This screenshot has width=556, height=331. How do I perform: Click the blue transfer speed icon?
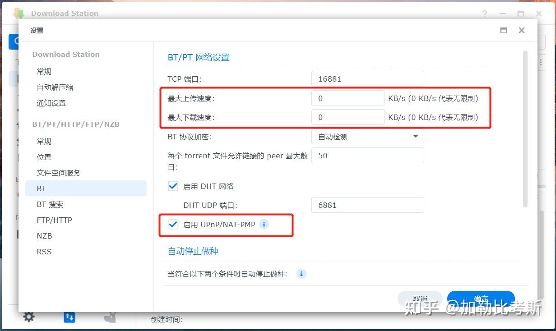tap(69, 317)
